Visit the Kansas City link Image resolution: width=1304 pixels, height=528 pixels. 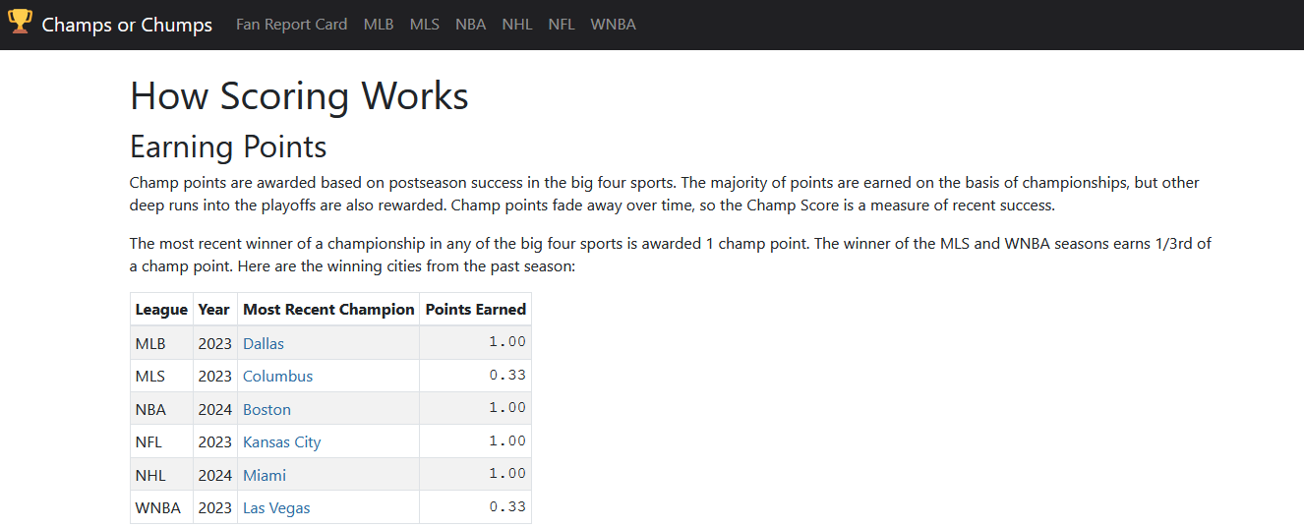point(281,442)
